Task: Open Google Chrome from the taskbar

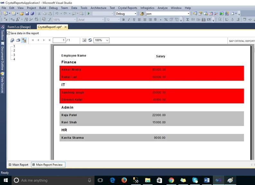Action: [171, 180]
